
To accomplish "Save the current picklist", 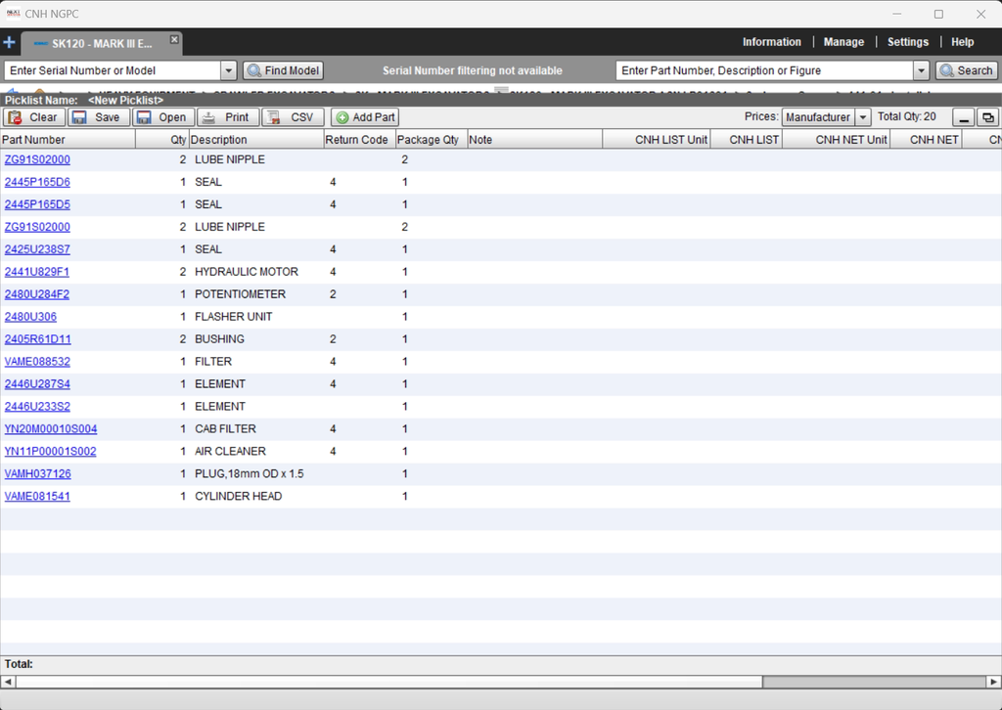I will (x=98, y=117).
